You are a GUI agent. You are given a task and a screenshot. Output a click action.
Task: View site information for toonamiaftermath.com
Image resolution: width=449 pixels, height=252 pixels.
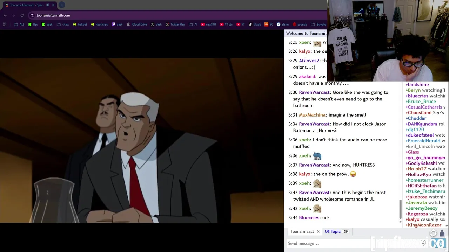click(x=32, y=15)
